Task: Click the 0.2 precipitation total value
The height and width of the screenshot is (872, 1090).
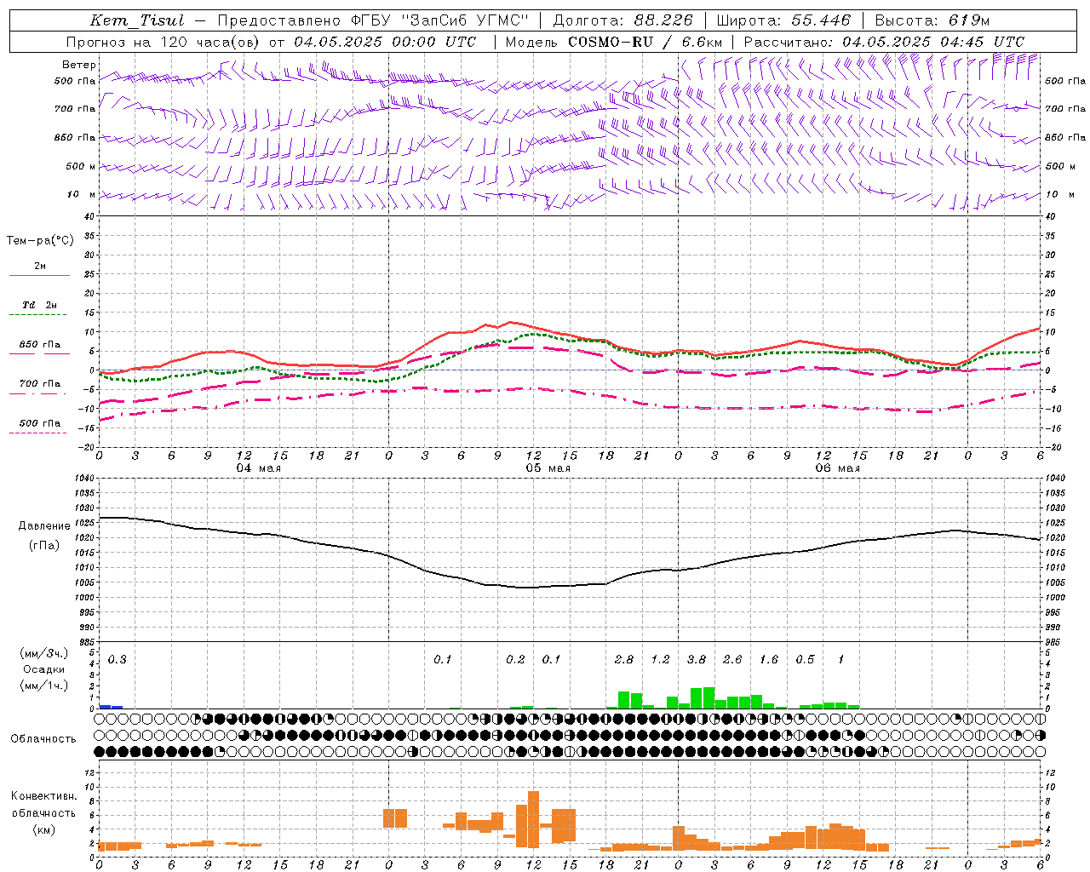Action: click(x=515, y=660)
